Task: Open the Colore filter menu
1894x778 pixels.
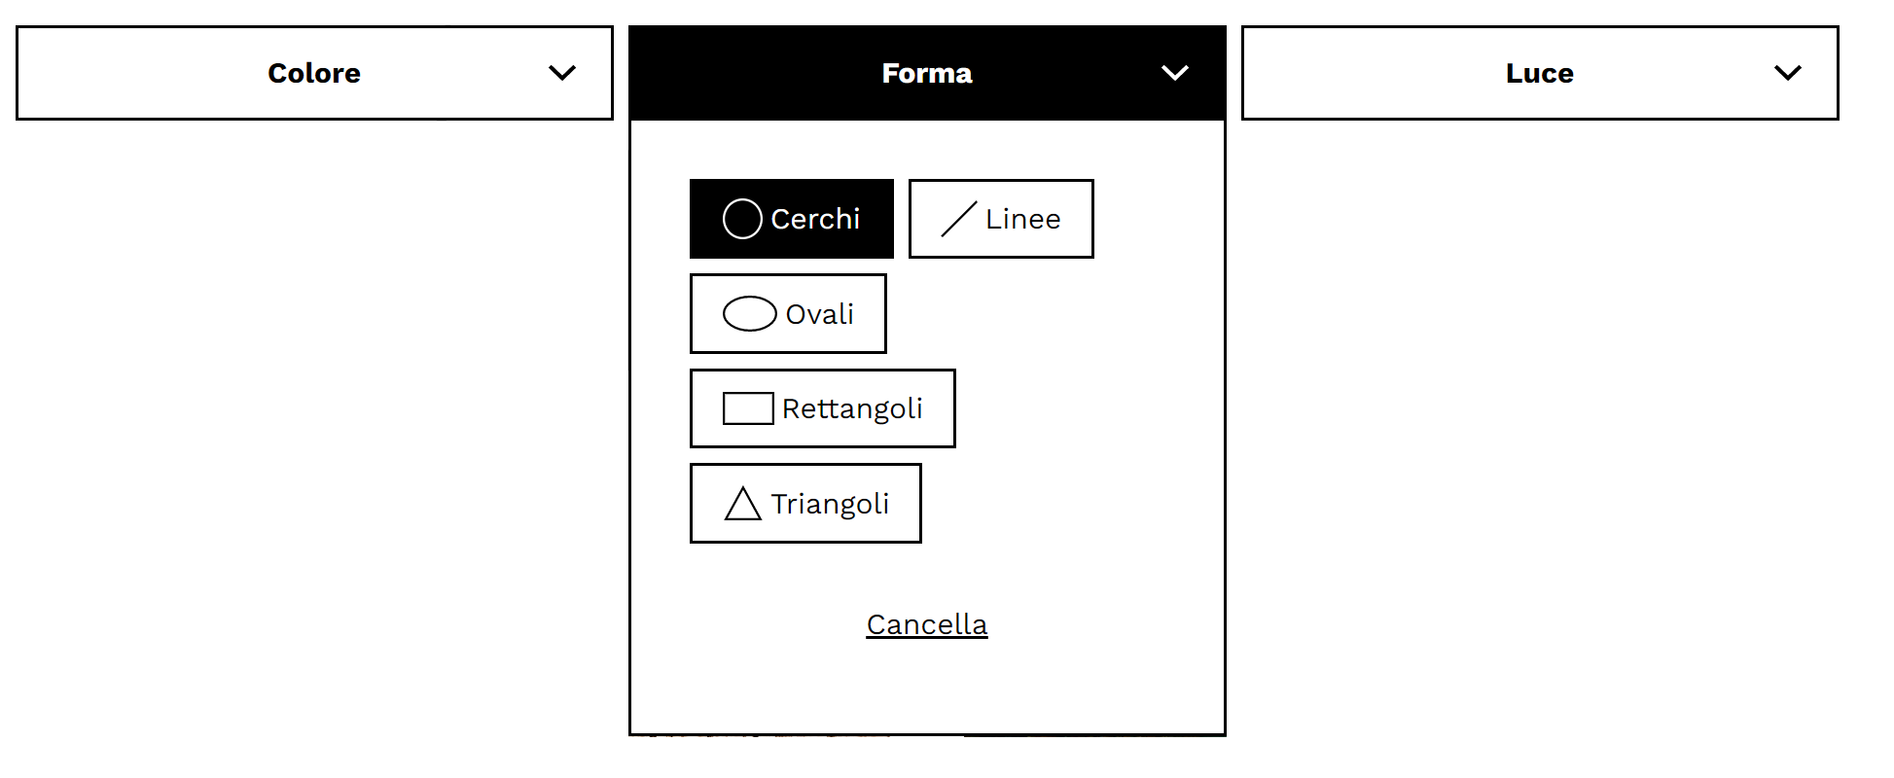Action: click(314, 73)
